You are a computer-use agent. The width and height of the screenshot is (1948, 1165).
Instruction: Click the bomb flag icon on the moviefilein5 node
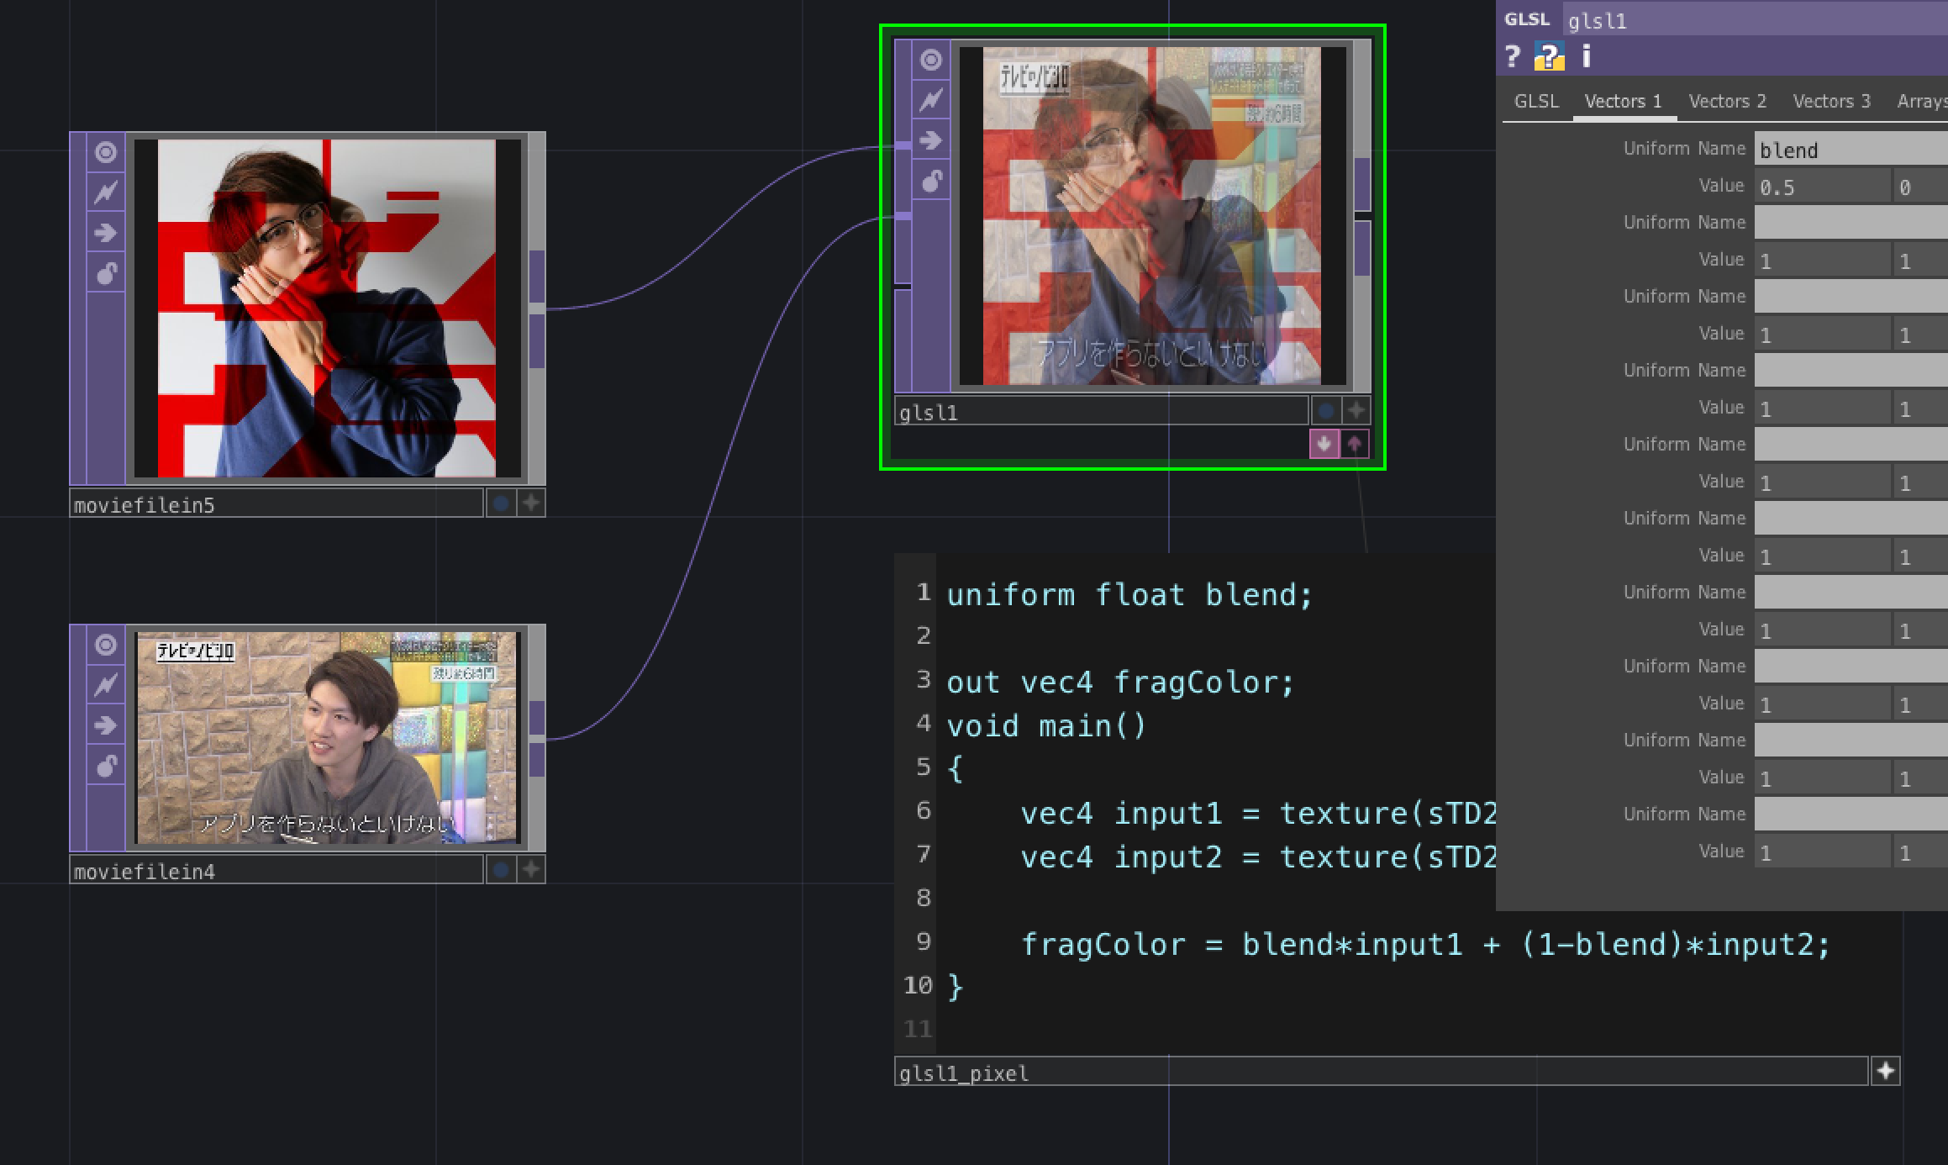(104, 272)
